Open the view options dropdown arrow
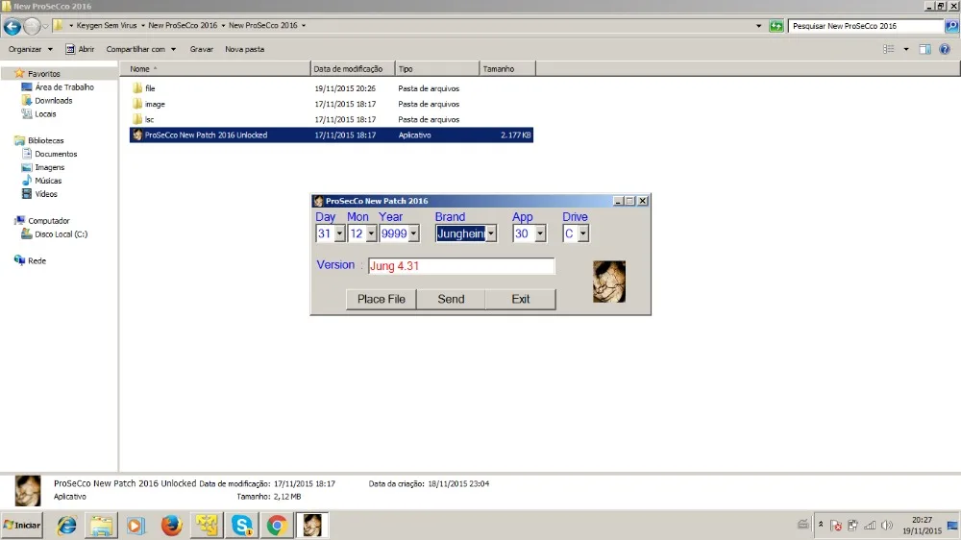961x540 pixels. tap(906, 49)
